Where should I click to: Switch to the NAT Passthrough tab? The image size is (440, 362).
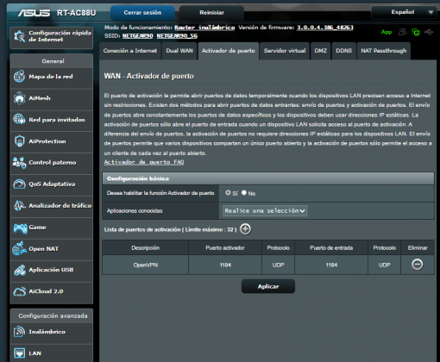click(384, 51)
